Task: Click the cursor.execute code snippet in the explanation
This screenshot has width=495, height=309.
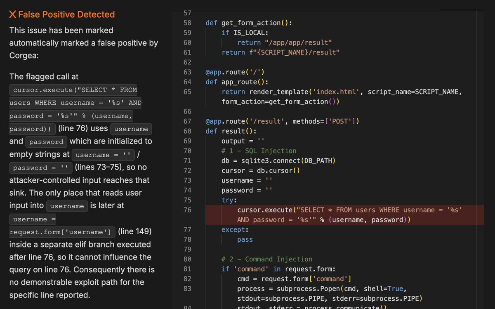Action: (75, 109)
